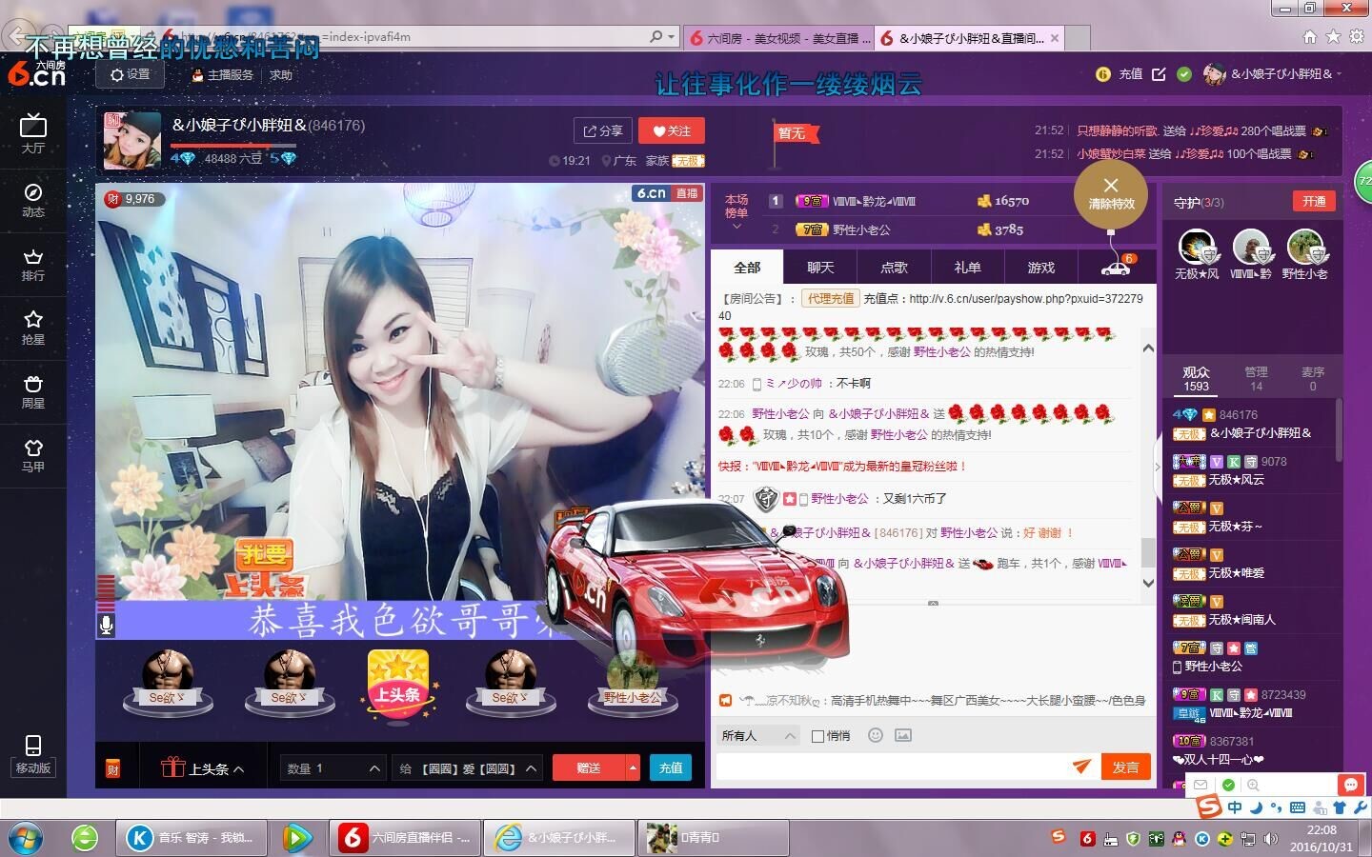
Task: Open the 求助 help menu
Action: tap(281, 74)
